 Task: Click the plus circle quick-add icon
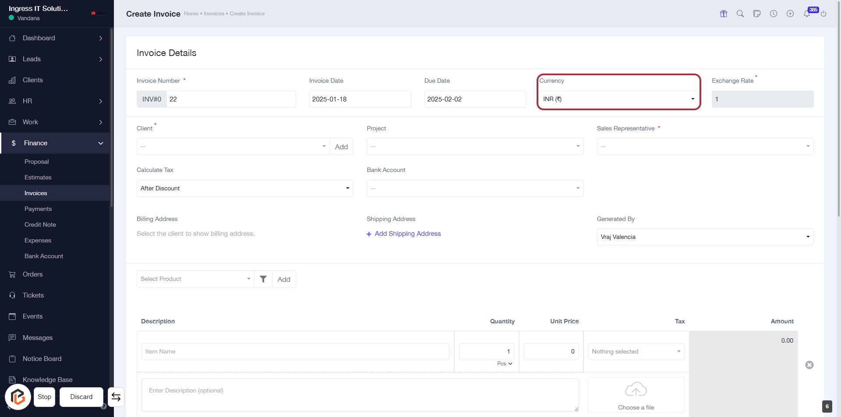[x=790, y=14]
